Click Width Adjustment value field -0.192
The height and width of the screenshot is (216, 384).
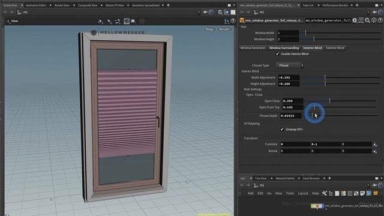(289, 77)
